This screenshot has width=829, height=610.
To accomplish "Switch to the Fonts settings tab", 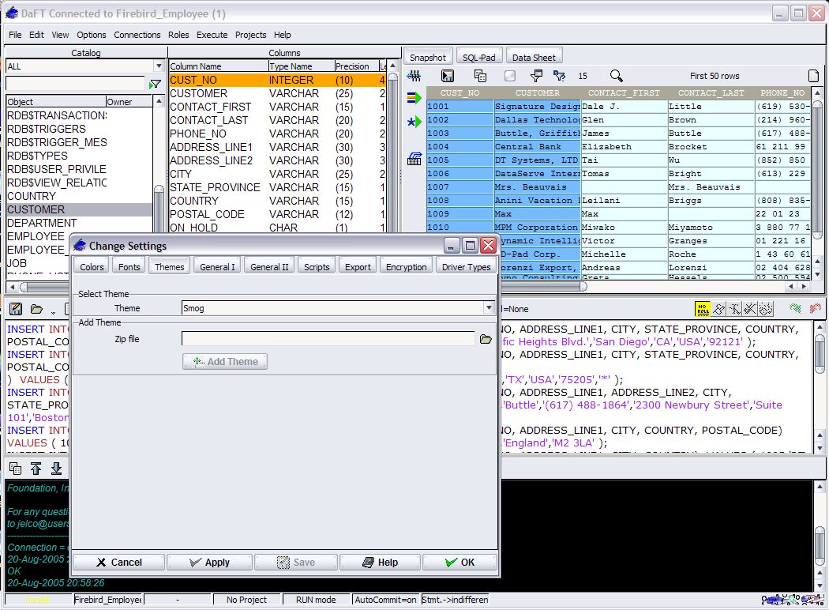I will point(129,267).
